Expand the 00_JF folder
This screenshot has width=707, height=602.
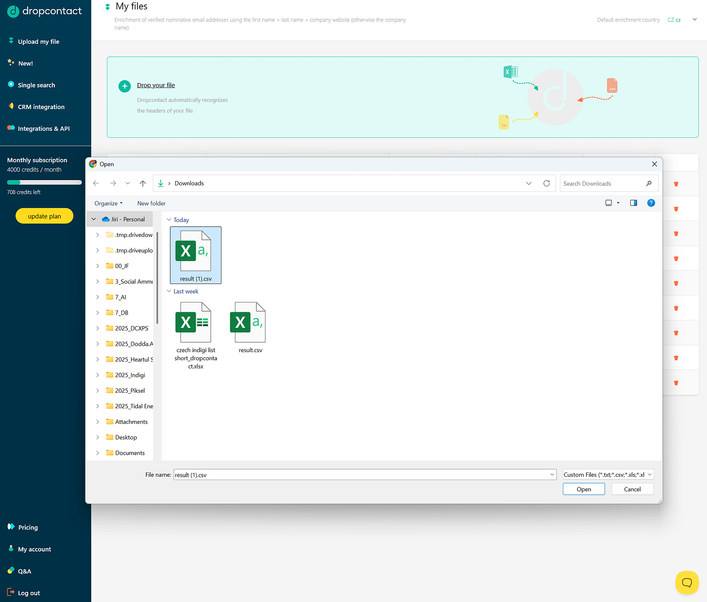click(x=98, y=266)
